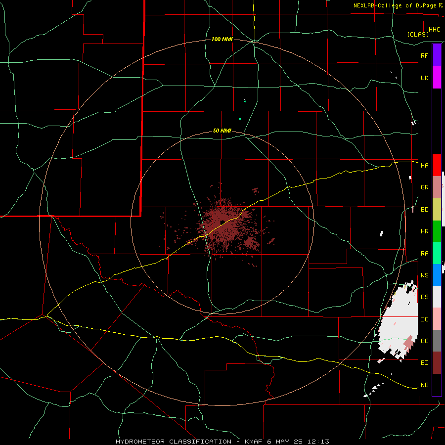Click the brown BI legend color swatch
Viewport: 445px width, 445px height.
coord(437,363)
